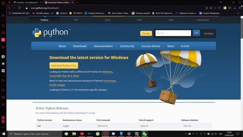The height and width of the screenshot is (137, 243).
Task: Click the padlock site security icon
Action: (27, 8)
